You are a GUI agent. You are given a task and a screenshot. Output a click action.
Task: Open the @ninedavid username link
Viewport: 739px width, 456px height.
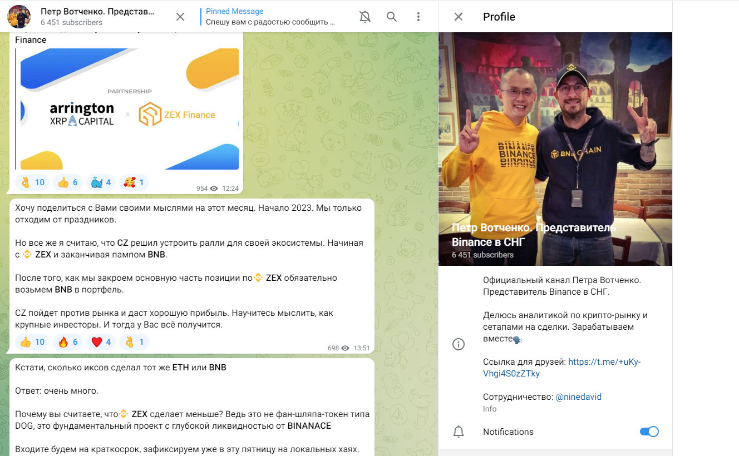pos(579,397)
